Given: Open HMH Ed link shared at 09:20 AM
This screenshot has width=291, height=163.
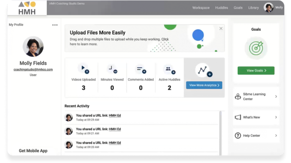Looking at the screenshot, I should point(115,143).
